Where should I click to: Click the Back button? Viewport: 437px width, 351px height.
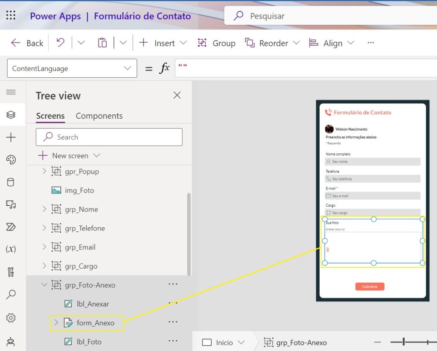(x=27, y=43)
